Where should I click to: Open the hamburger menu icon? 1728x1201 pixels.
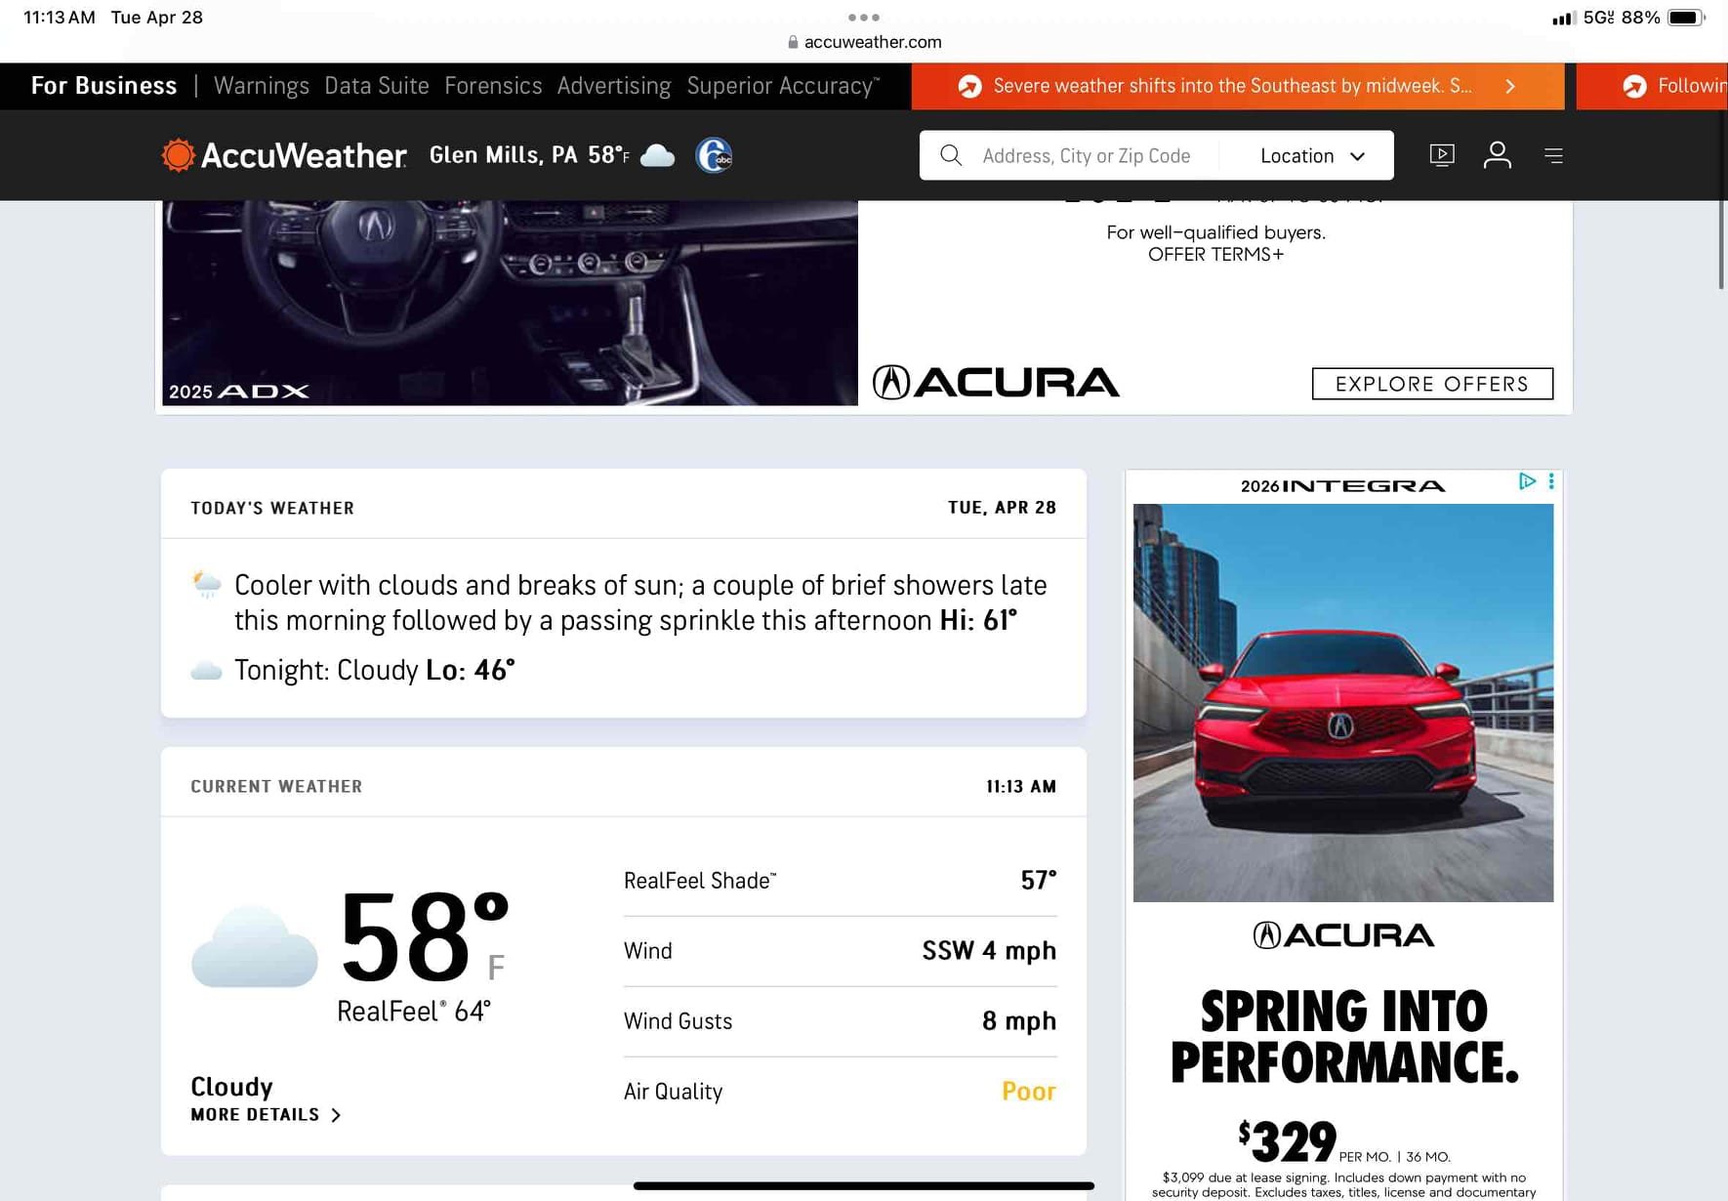[1554, 155]
